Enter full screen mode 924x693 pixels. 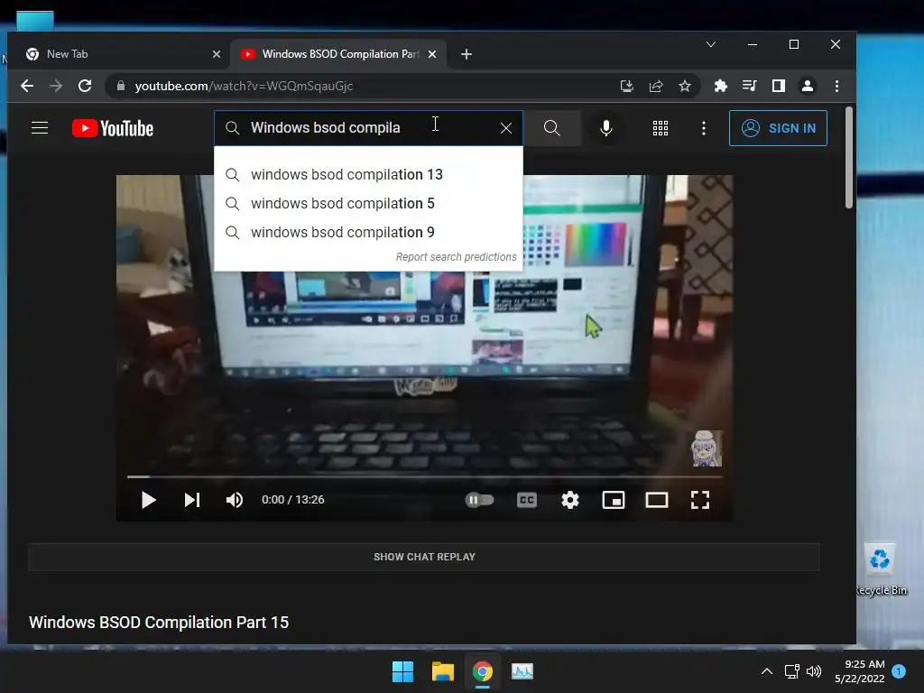(700, 500)
